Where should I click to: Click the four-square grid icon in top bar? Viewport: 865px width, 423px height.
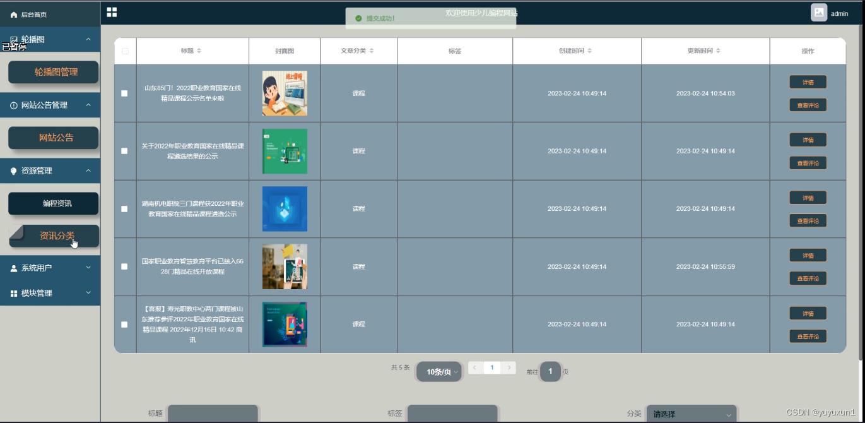[112, 12]
